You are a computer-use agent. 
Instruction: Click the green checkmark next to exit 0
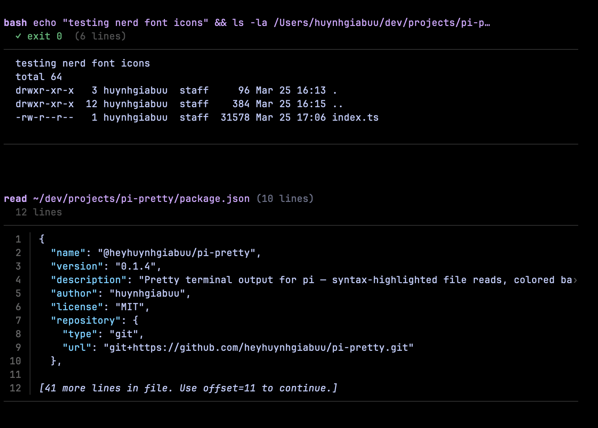tap(19, 36)
